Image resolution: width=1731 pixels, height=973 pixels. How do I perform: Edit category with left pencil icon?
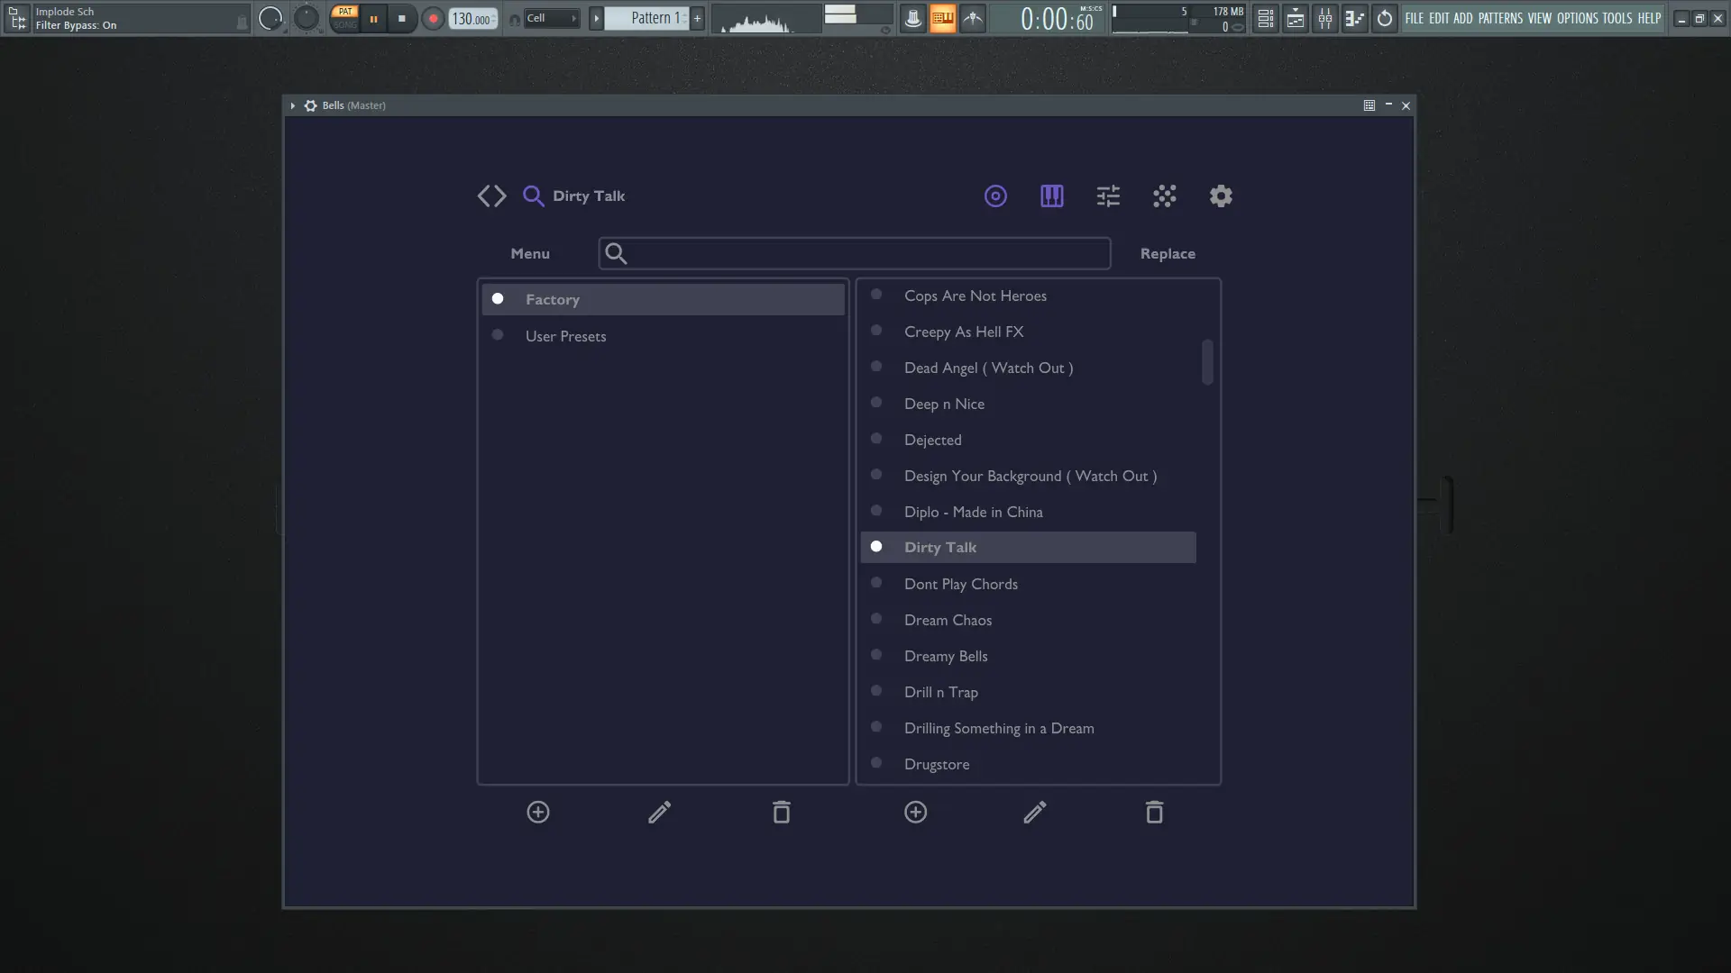click(x=659, y=813)
